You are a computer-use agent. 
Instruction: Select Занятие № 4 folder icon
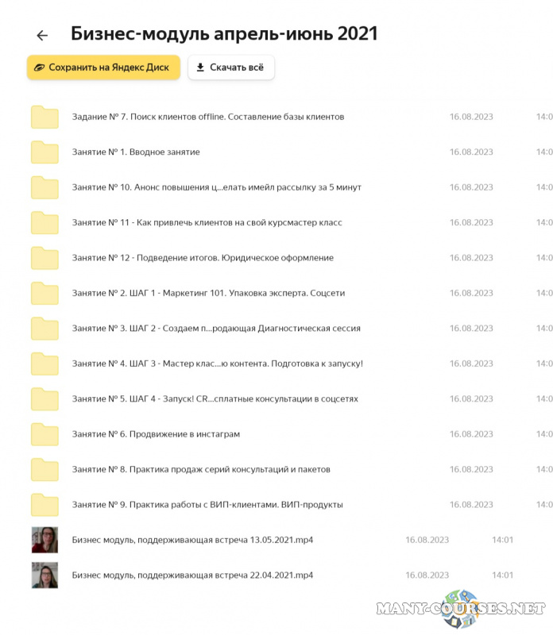(44, 364)
